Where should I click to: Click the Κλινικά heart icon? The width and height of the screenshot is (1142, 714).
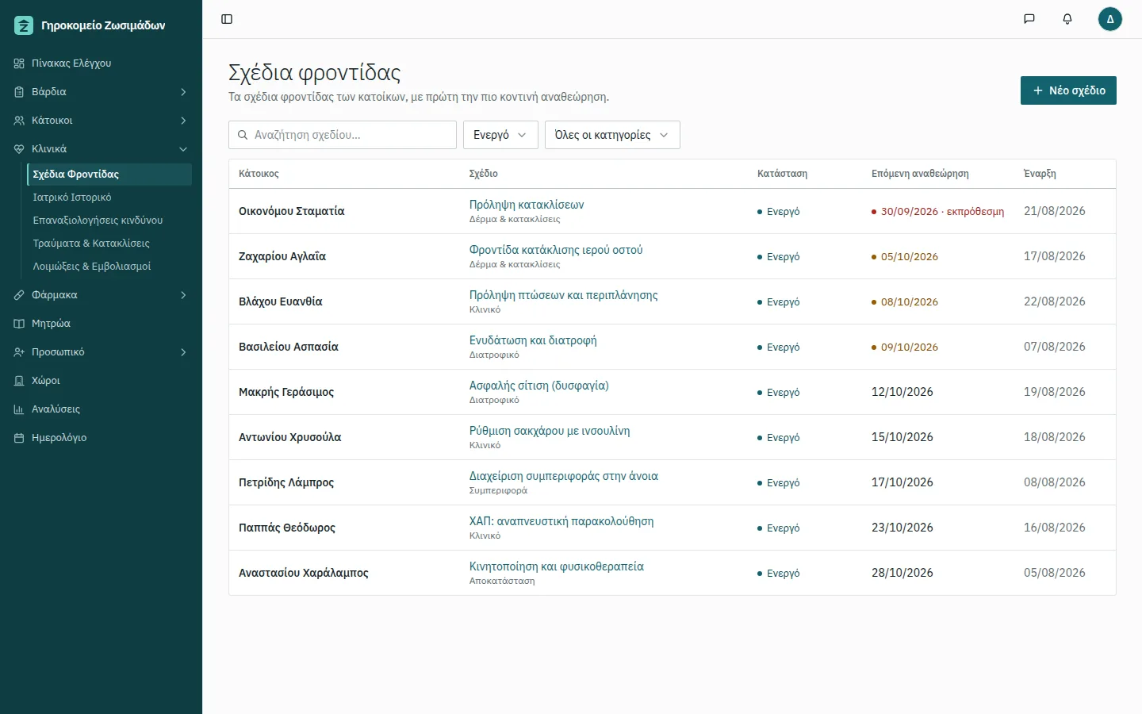point(19,149)
